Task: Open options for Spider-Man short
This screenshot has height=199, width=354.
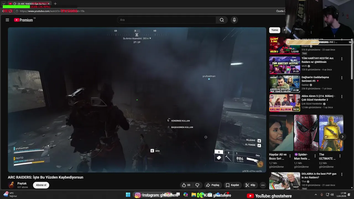Action: (315, 156)
